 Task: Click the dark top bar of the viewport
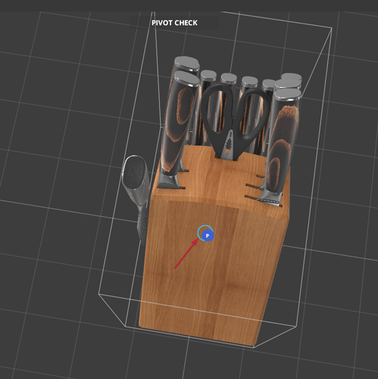tap(189, 5)
